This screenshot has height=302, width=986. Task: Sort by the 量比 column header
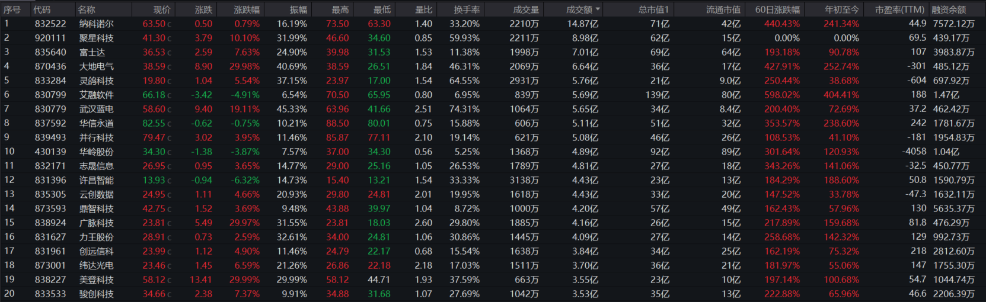424,9
